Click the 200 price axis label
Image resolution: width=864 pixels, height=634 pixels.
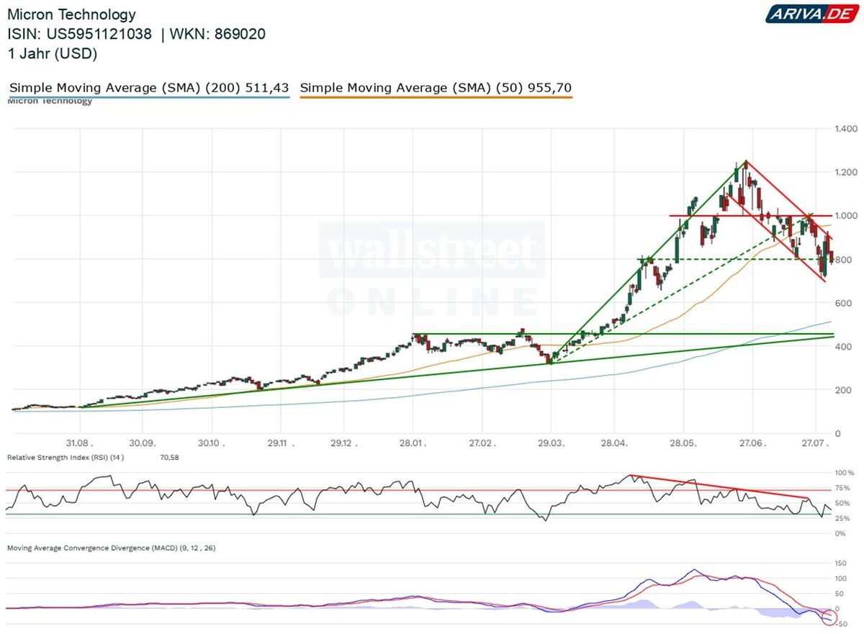pos(842,390)
